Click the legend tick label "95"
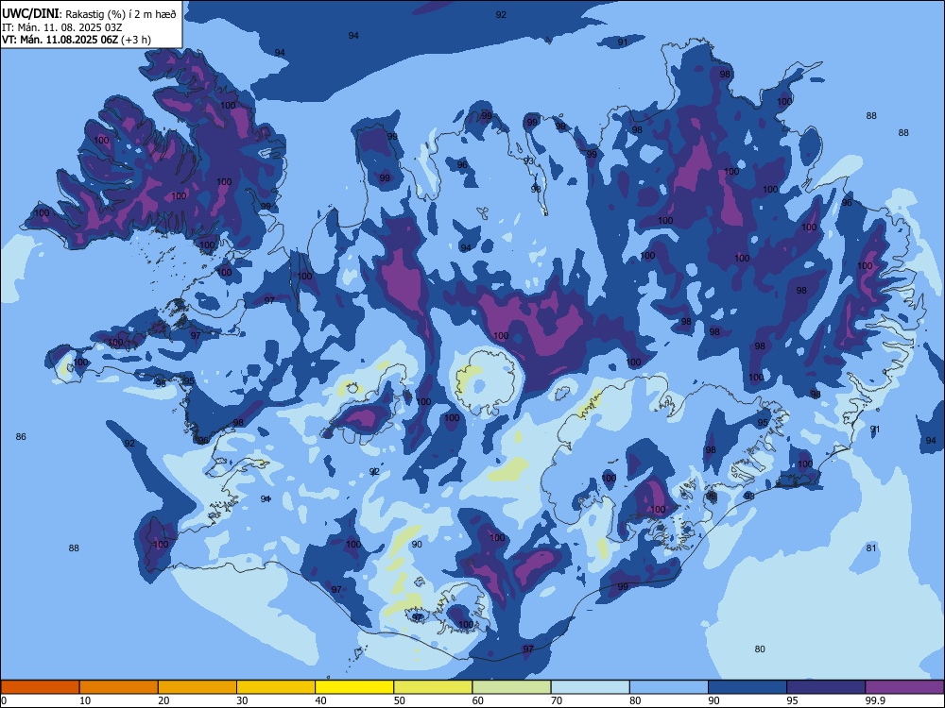 (793, 700)
